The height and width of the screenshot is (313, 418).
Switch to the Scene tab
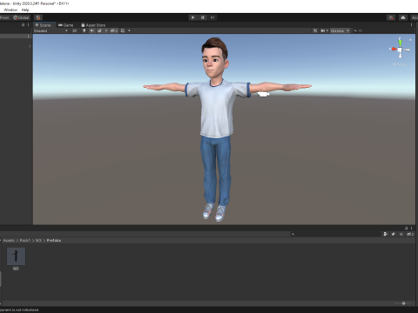(x=44, y=25)
